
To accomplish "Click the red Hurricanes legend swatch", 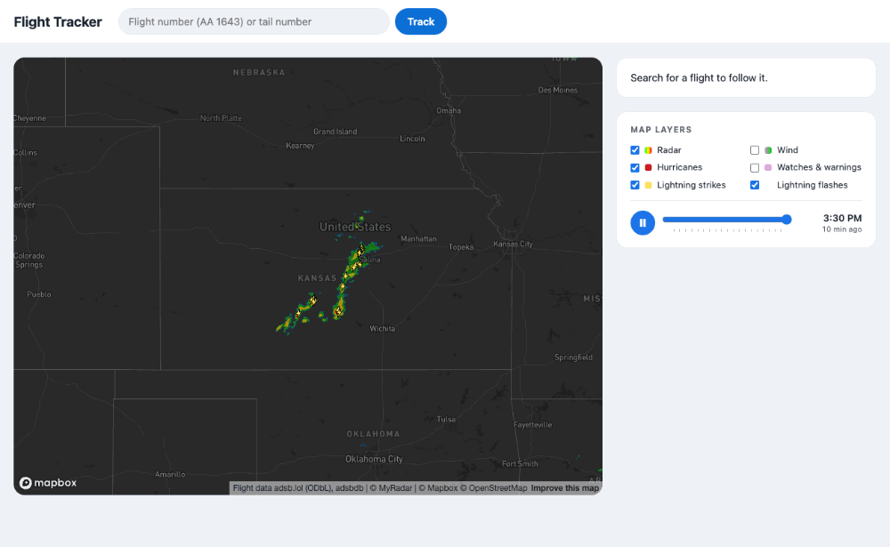I will tap(648, 167).
